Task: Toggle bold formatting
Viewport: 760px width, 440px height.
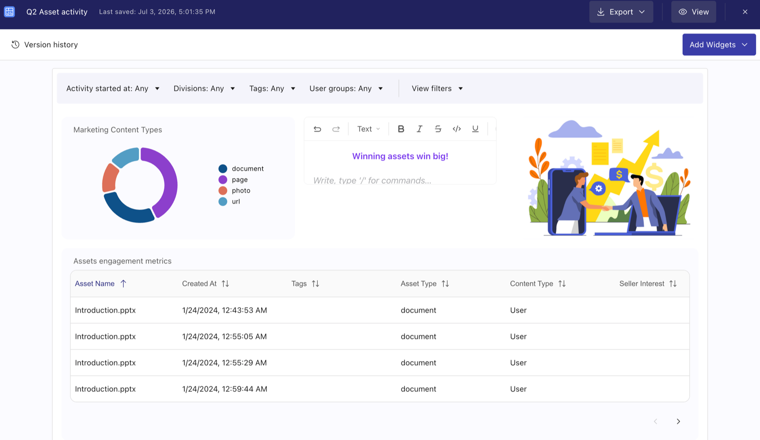Action: coord(401,129)
